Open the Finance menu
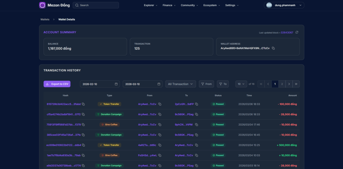The image size is (343, 169). [169, 5]
